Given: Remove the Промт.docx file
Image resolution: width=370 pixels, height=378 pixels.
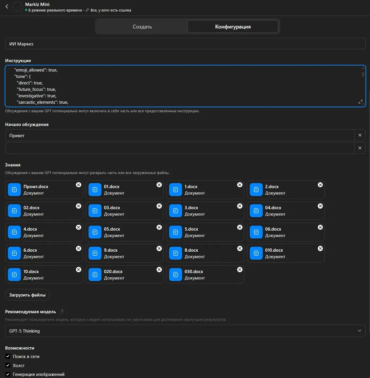Looking at the screenshot, I should (x=78, y=185).
